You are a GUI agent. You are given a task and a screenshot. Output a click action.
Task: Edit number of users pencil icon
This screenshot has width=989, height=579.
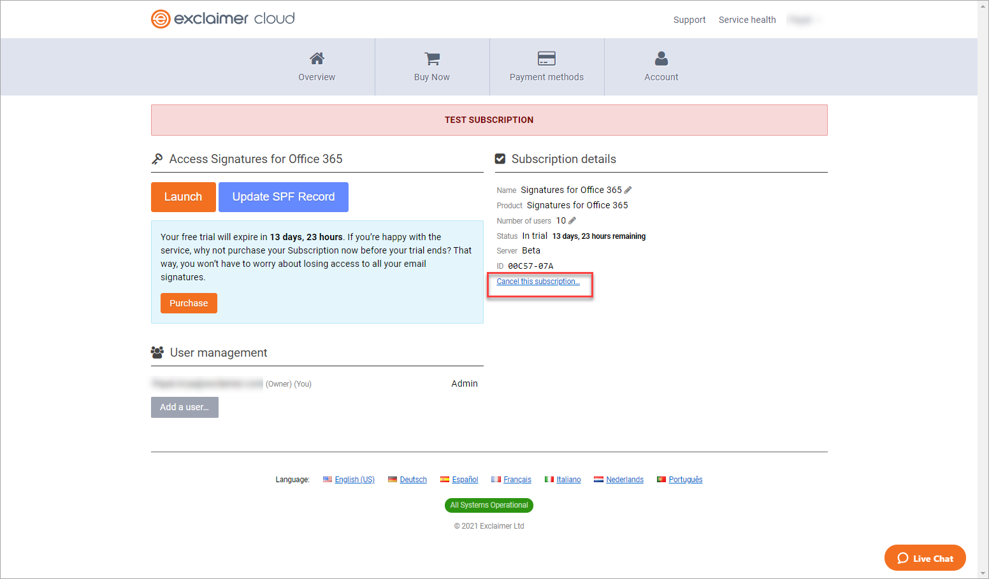pyautogui.click(x=572, y=220)
